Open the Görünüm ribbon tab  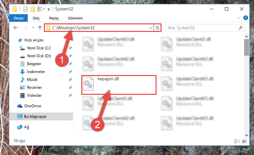pos(75,18)
